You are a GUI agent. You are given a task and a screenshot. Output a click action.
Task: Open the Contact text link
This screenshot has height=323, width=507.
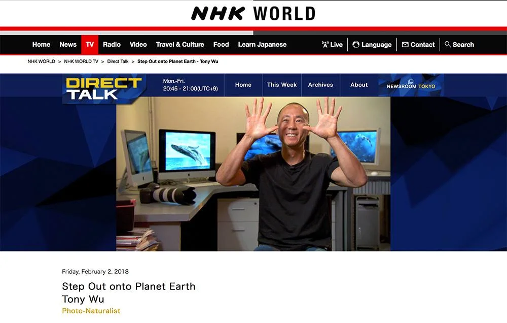coord(422,45)
